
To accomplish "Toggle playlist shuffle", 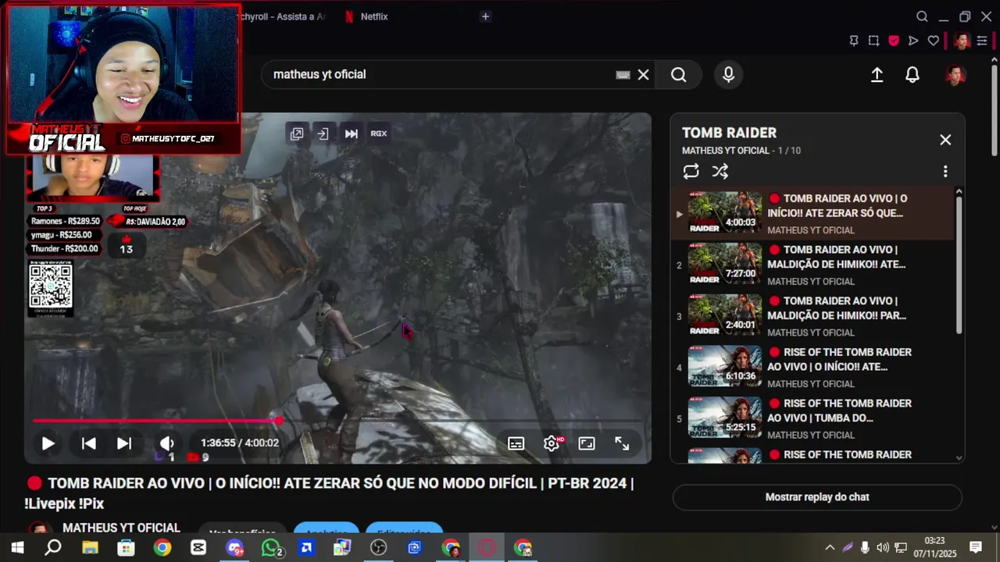I will (x=720, y=171).
